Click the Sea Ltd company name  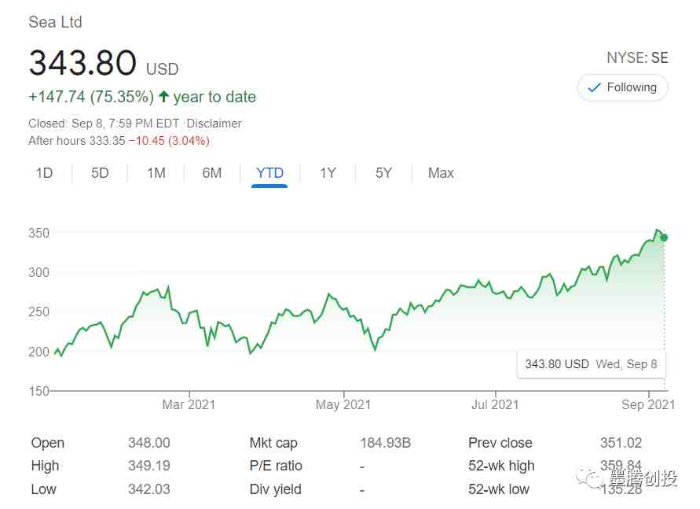pyautogui.click(x=55, y=22)
